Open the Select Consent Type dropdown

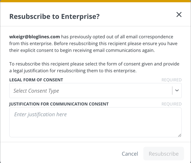coord(95,90)
